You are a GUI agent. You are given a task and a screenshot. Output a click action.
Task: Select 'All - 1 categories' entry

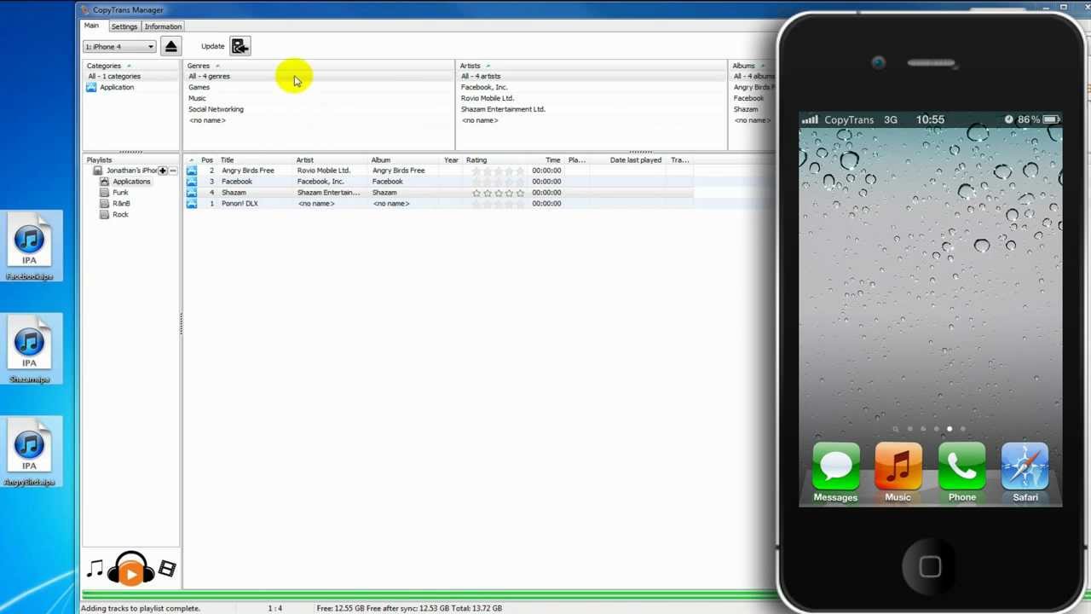click(x=114, y=77)
